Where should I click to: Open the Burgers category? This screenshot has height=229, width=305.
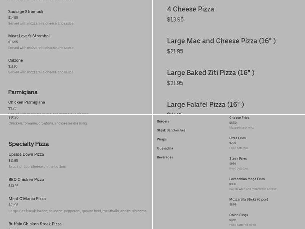tap(163, 121)
